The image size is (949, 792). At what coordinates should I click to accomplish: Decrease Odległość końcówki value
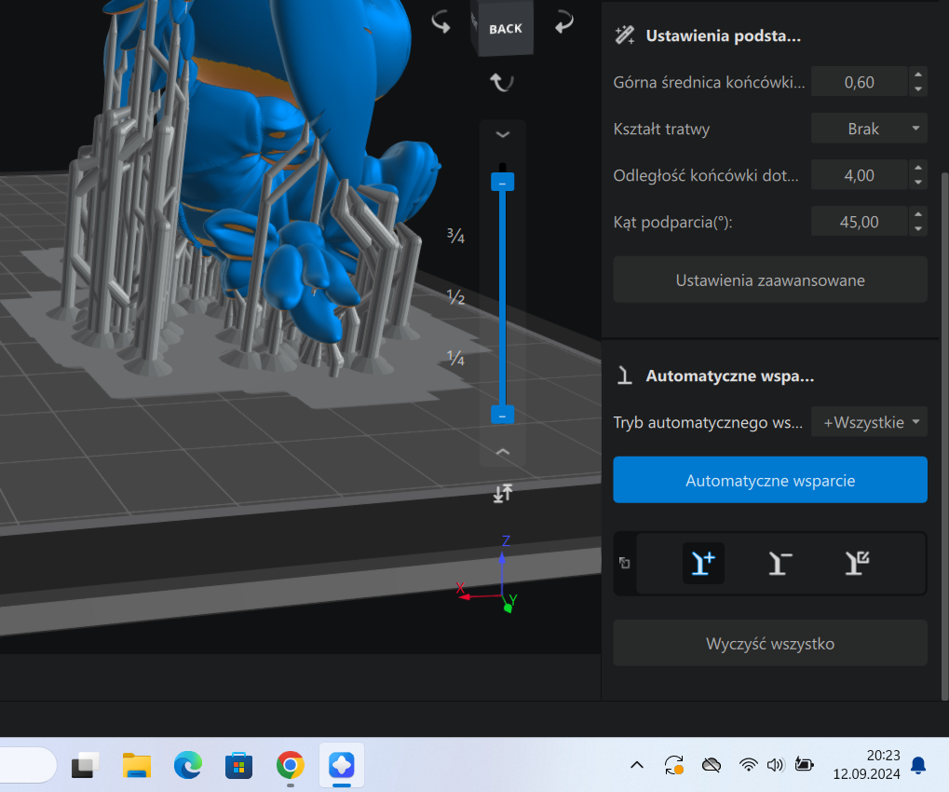pyautogui.click(x=917, y=183)
